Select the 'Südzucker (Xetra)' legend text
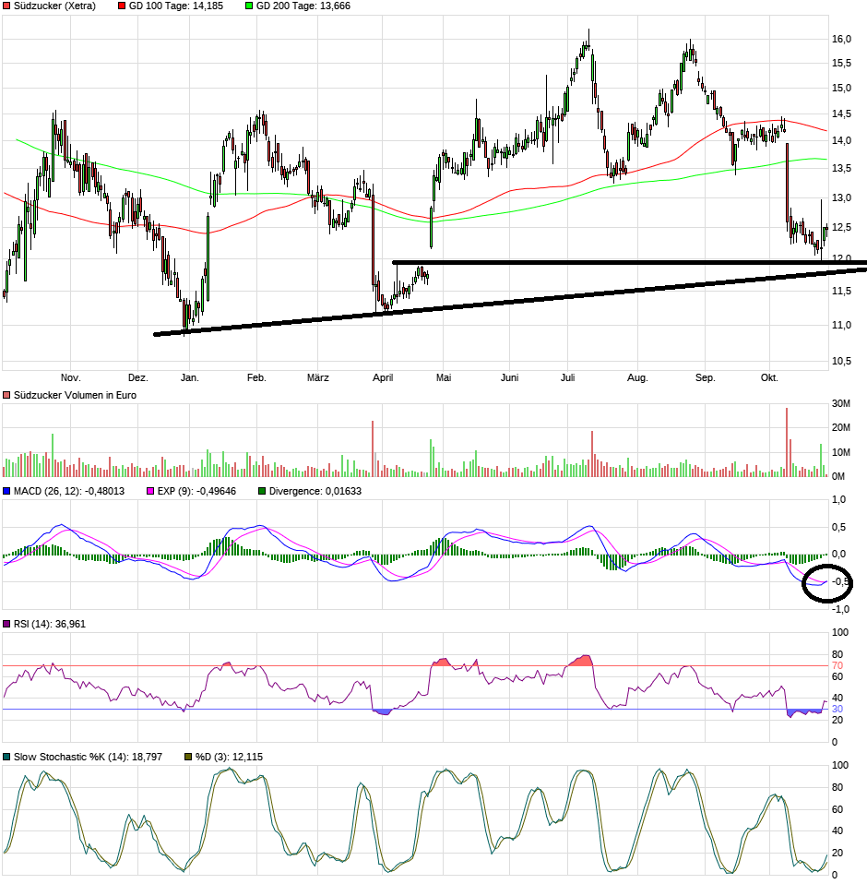 (54, 6)
